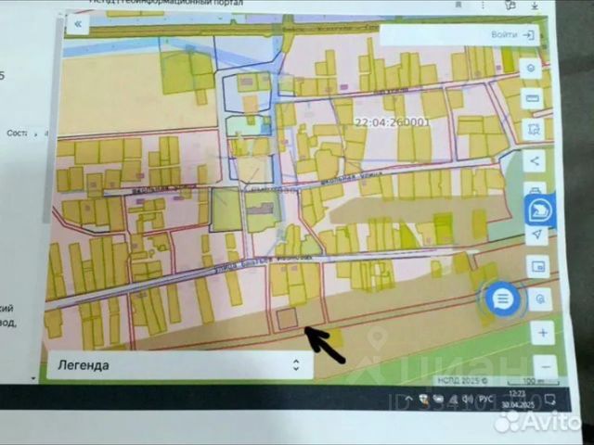Viewport: 594px width, 445px height.
Task: Select cadastral quarter 22:04:260001 label
Action: (x=392, y=122)
